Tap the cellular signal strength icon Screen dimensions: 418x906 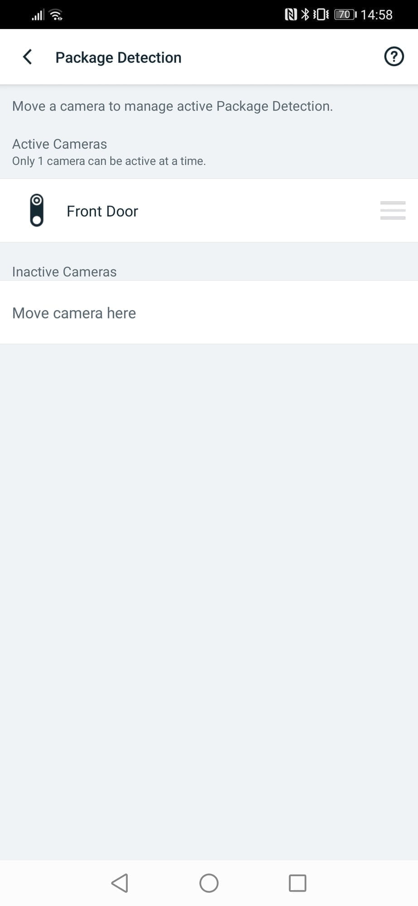coord(38,15)
